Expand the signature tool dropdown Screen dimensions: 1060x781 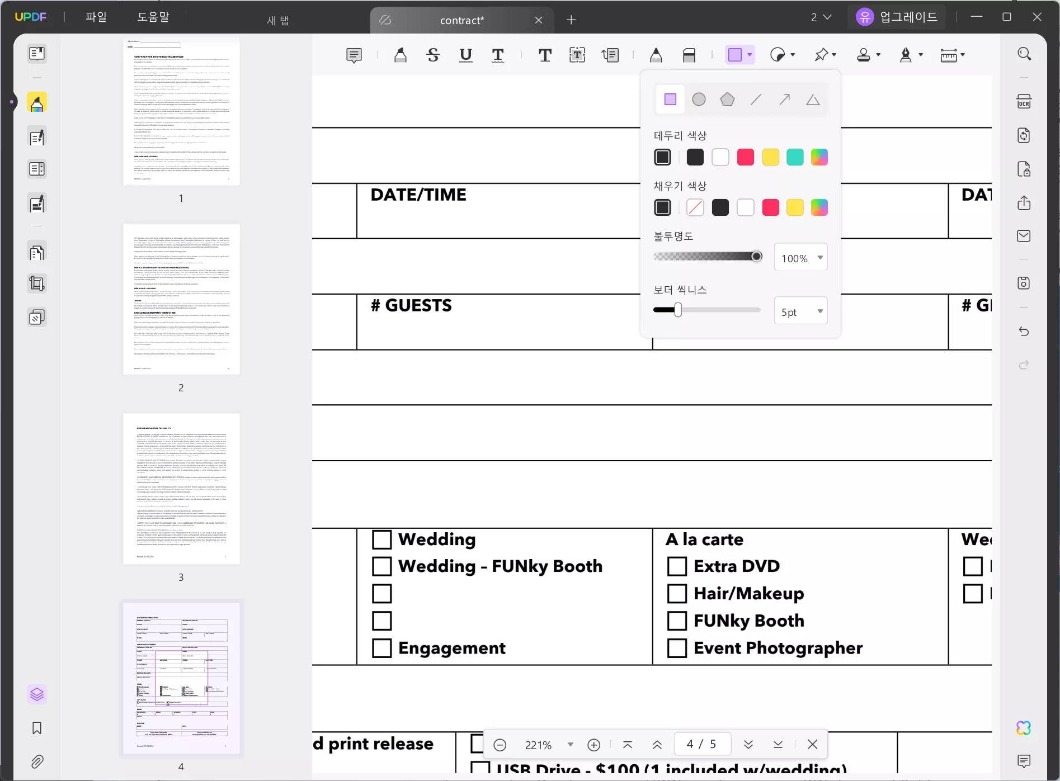coord(921,55)
